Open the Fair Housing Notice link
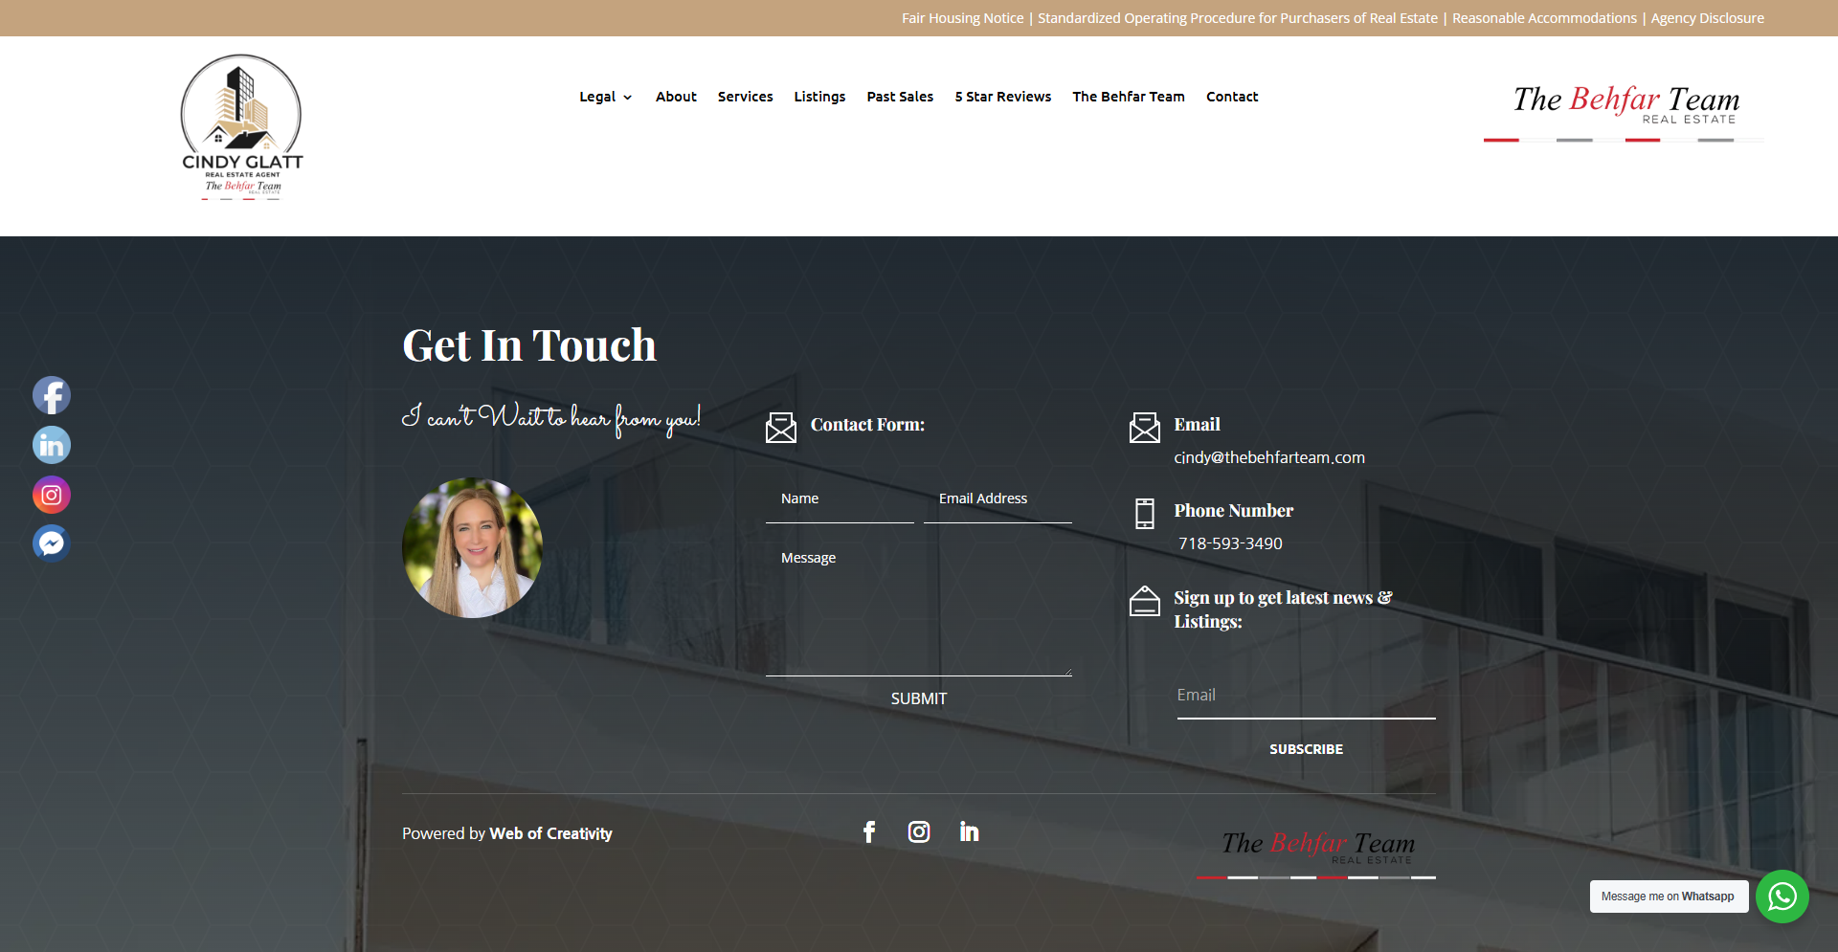Screen dimensions: 1838x952 click(962, 18)
